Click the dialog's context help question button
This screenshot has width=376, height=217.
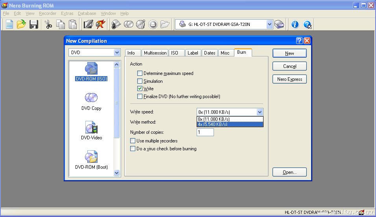[x=299, y=41]
